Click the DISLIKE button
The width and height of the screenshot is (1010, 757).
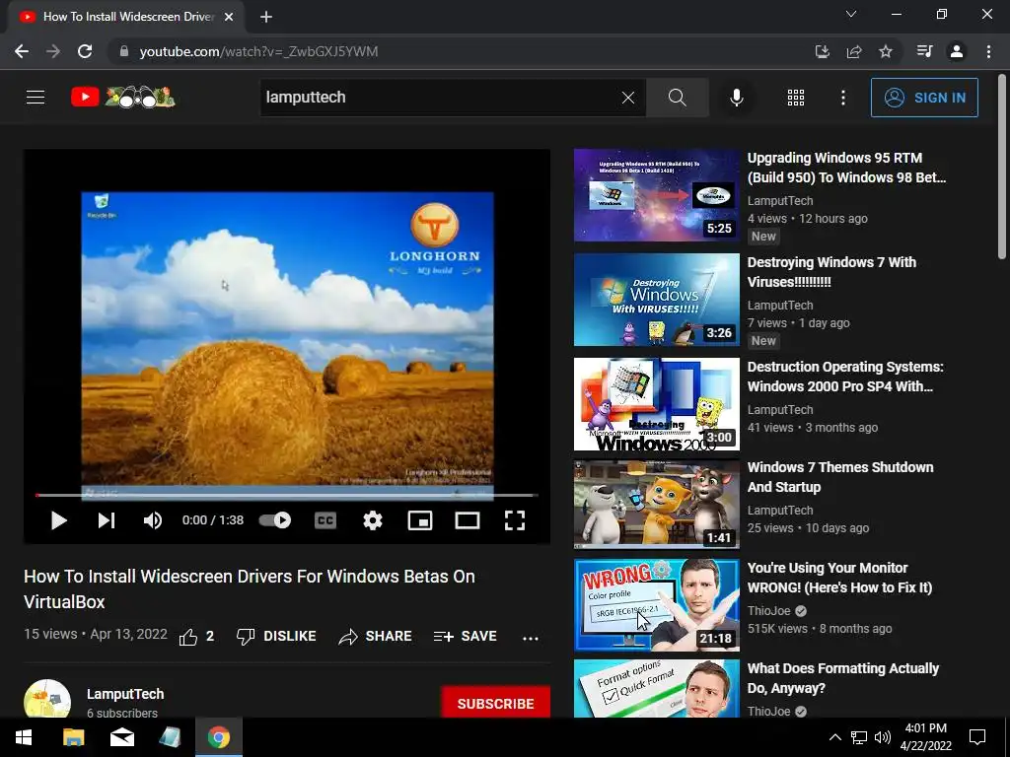pos(276,636)
